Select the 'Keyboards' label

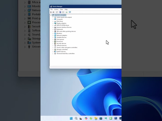60,29
